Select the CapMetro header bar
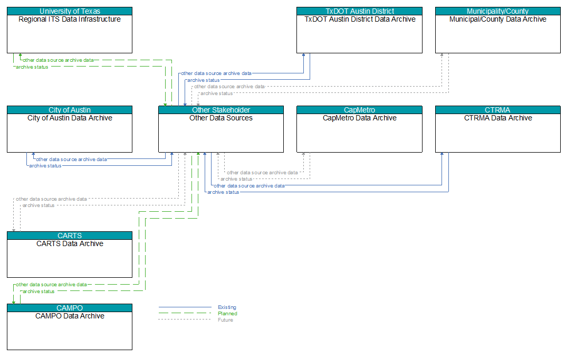Image resolution: width=566 pixels, height=357 pixels. [x=360, y=110]
